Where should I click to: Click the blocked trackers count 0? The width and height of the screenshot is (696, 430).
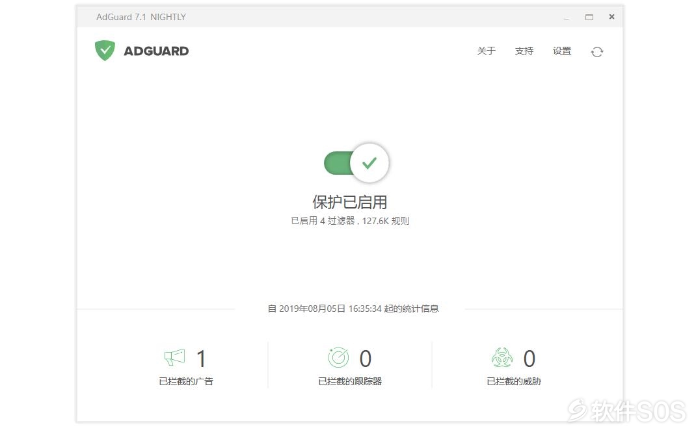366,359
